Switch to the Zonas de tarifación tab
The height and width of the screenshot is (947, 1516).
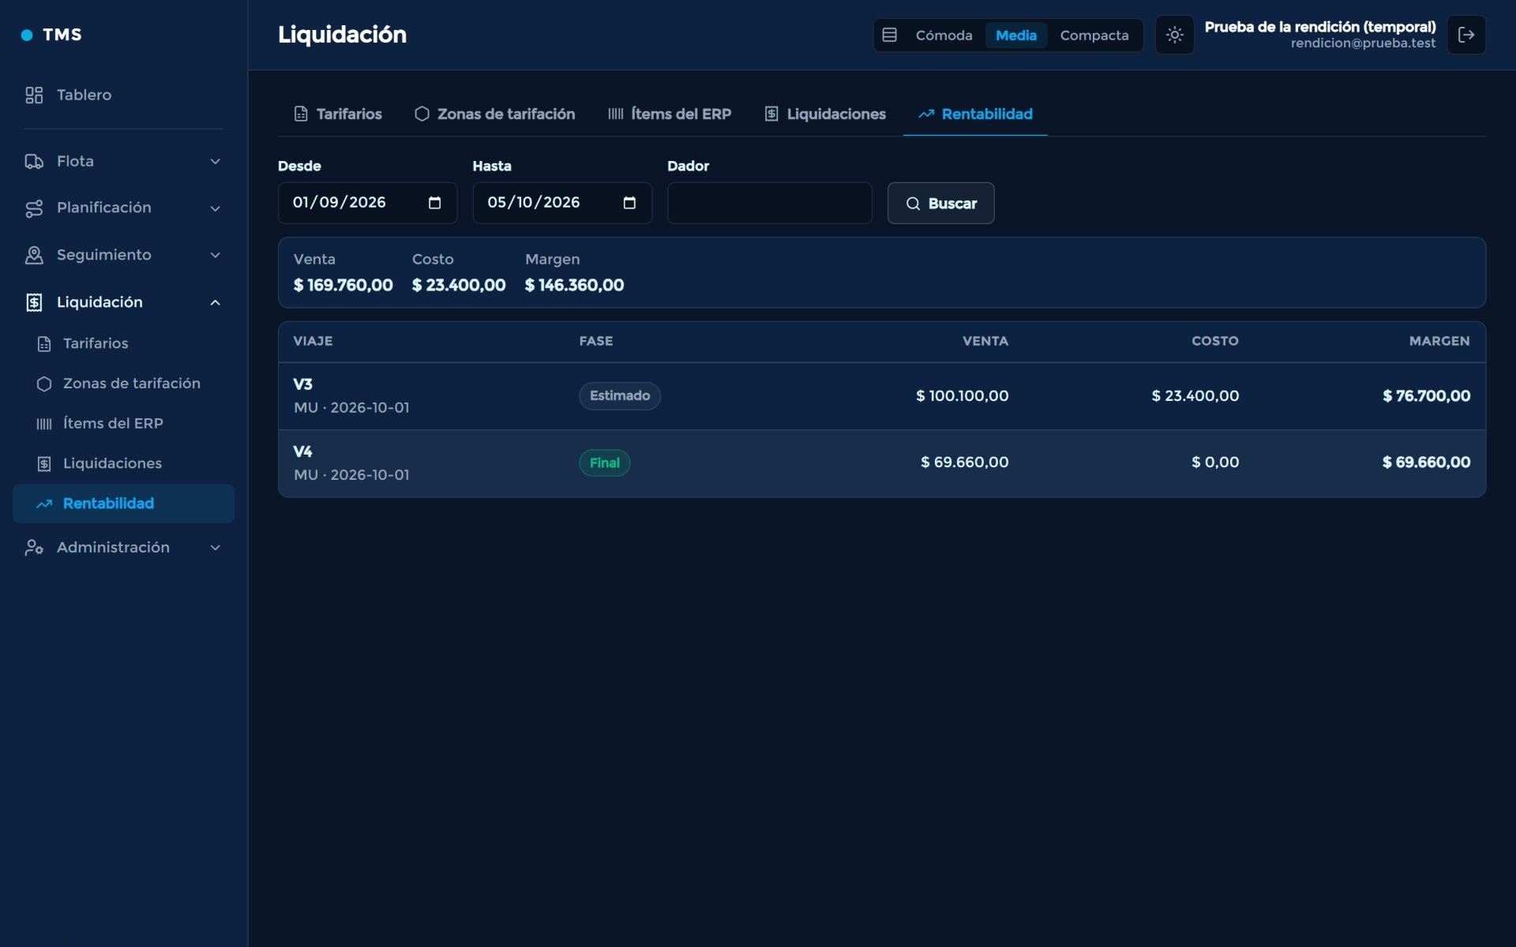click(495, 114)
